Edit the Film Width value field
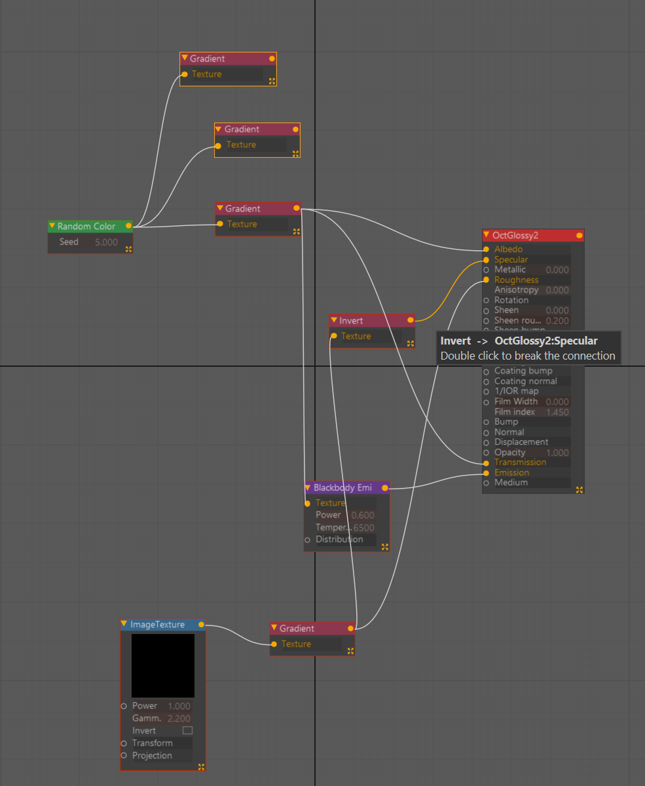 click(557, 402)
